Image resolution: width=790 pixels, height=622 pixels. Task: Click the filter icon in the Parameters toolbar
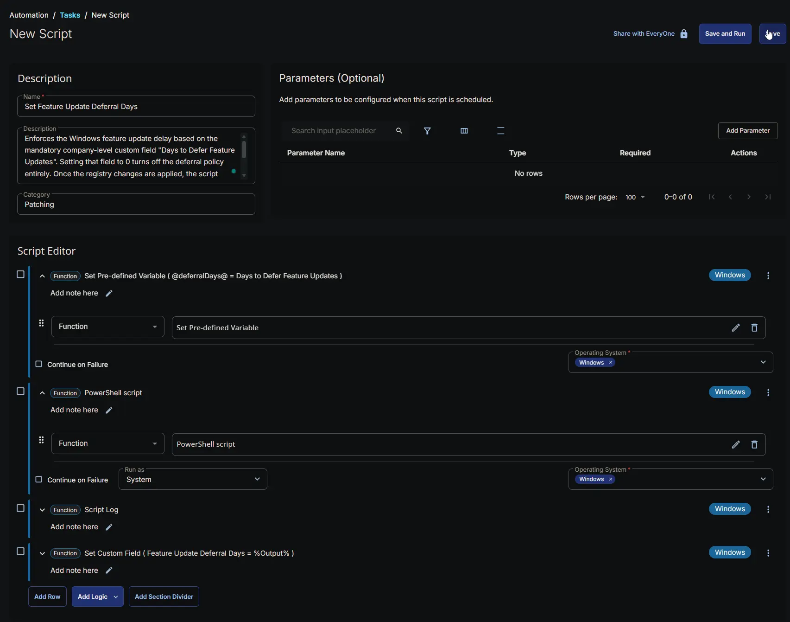(427, 131)
